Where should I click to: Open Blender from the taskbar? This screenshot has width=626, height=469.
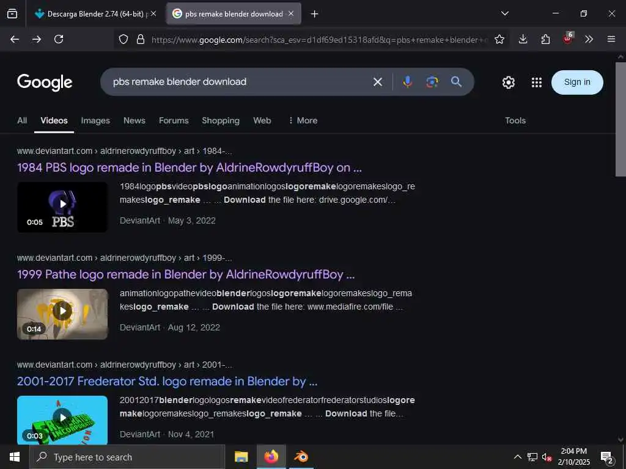[x=301, y=457]
